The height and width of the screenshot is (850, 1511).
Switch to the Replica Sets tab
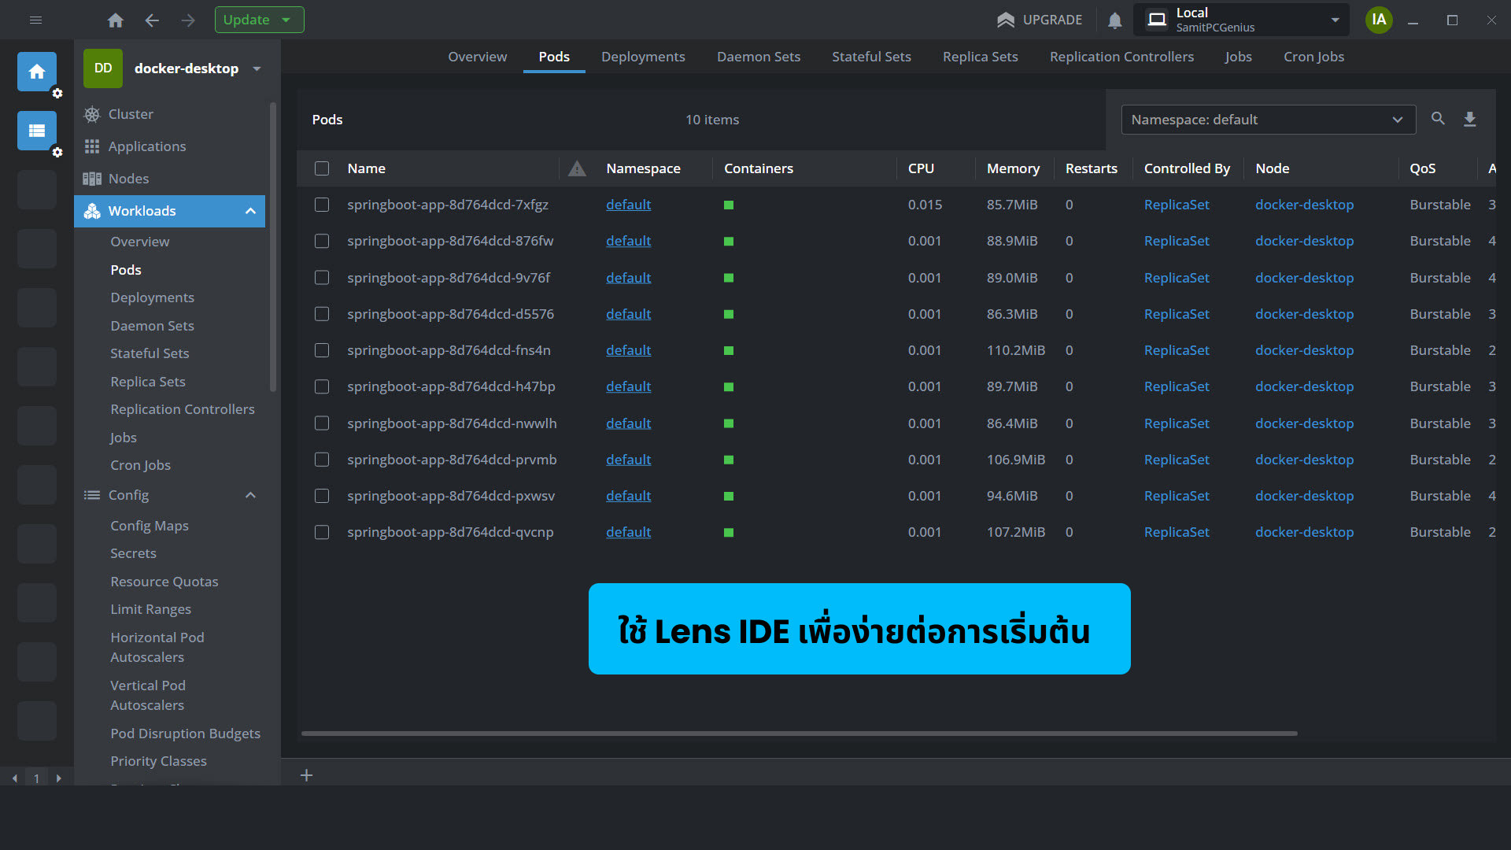pos(981,57)
